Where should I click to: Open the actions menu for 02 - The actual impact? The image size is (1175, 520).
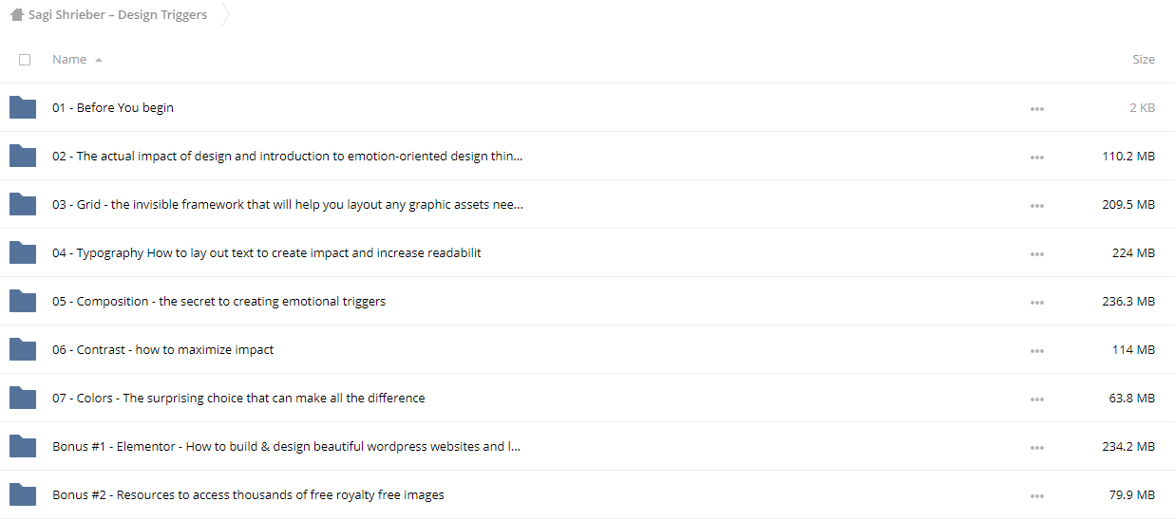(1036, 158)
